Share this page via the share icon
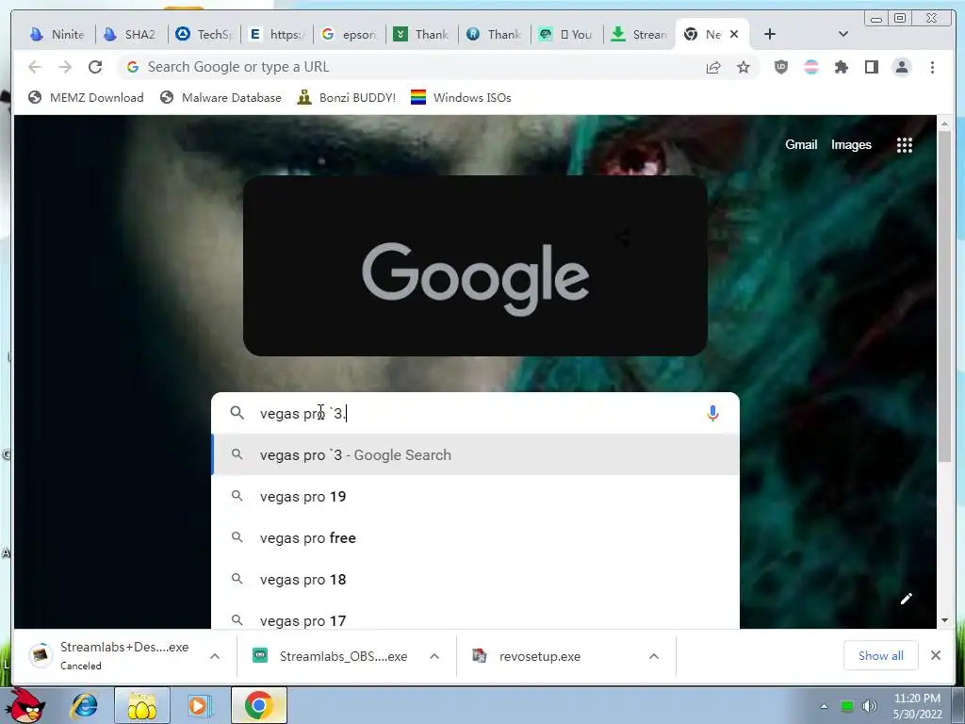The width and height of the screenshot is (965, 724). (x=713, y=67)
